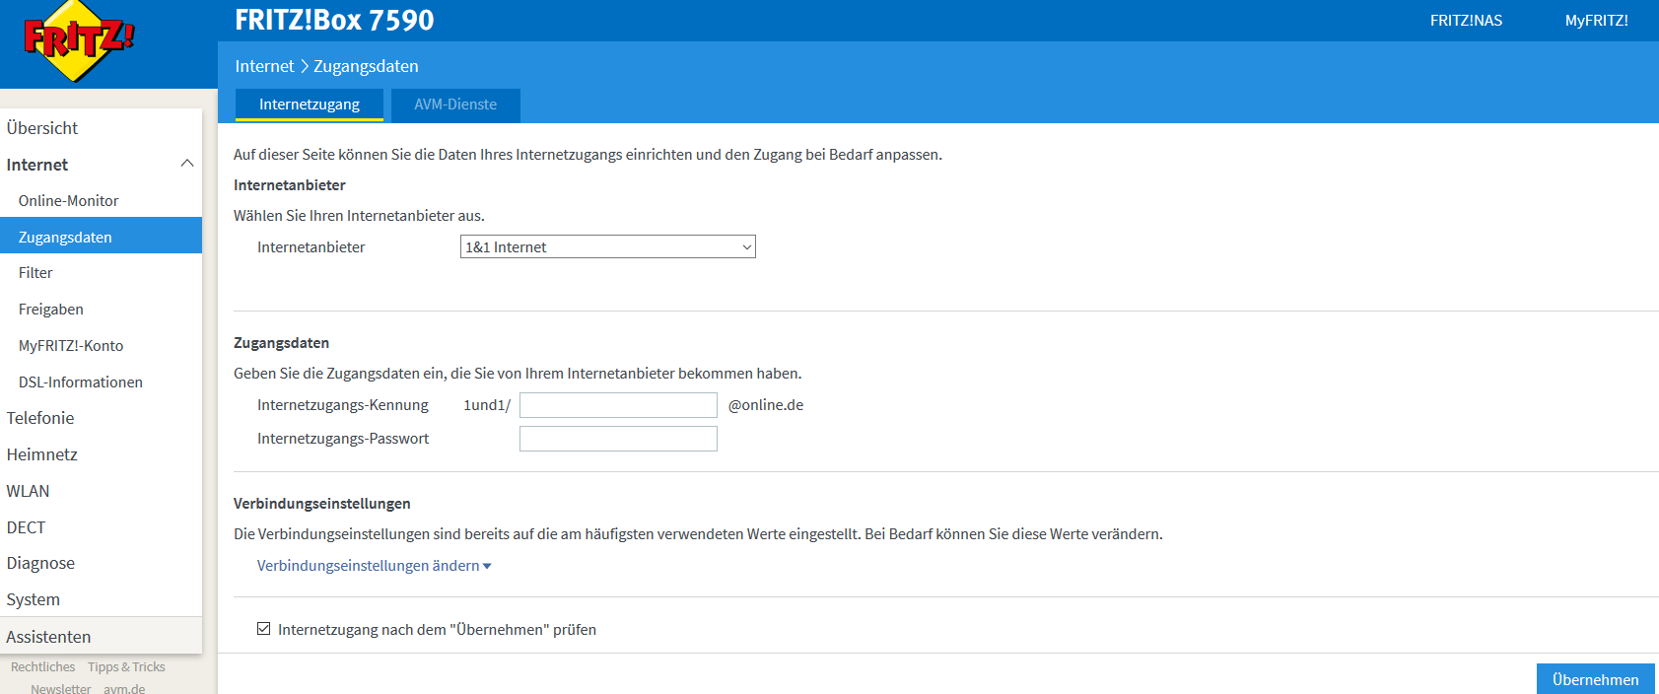Expand Verbindungseinstellungen ändern
The height and width of the screenshot is (694, 1659).
coord(375,566)
